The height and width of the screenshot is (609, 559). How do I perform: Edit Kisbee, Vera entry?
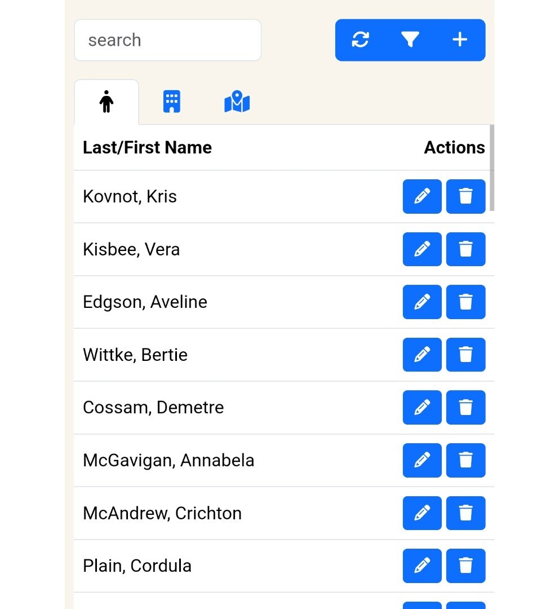pyautogui.click(x=422, y=249)
